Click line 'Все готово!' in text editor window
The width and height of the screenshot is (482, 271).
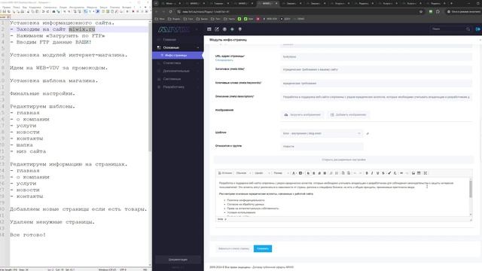(28, 235)
